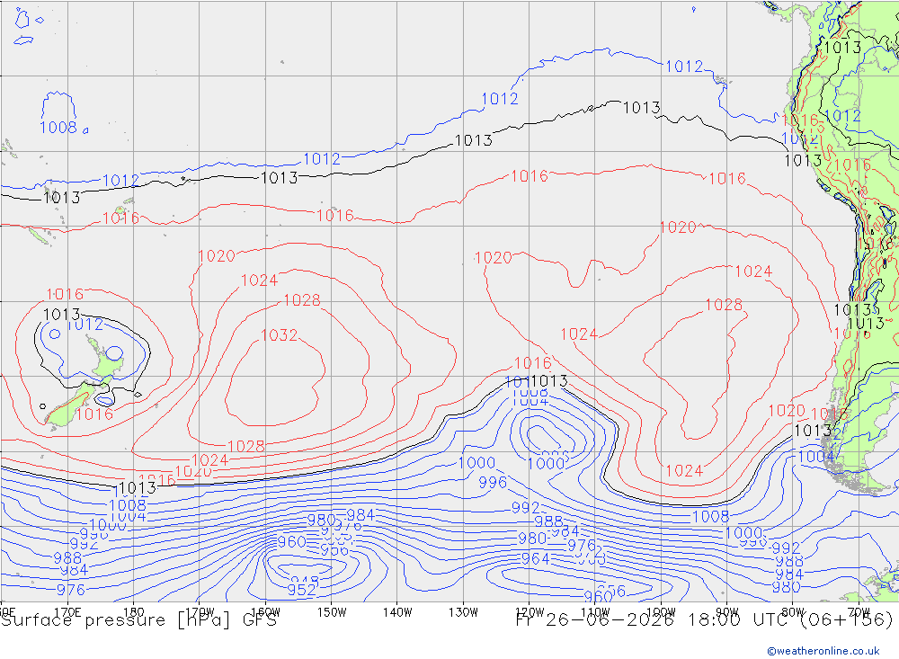Screen dimensions: 899x659
Task: Click the 140W longitude label
Action: tap(397, 612)
